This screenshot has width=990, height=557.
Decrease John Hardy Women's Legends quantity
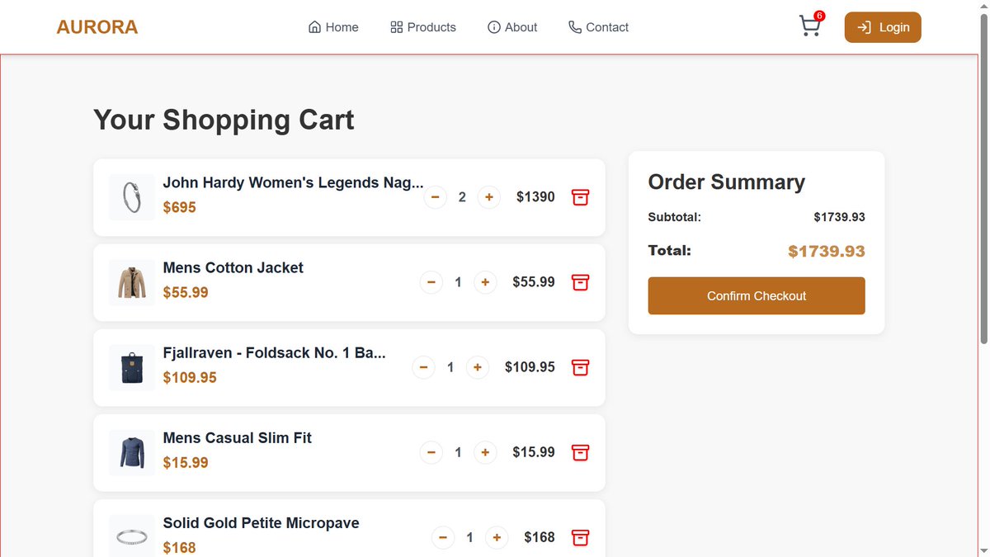pos(435,197)
